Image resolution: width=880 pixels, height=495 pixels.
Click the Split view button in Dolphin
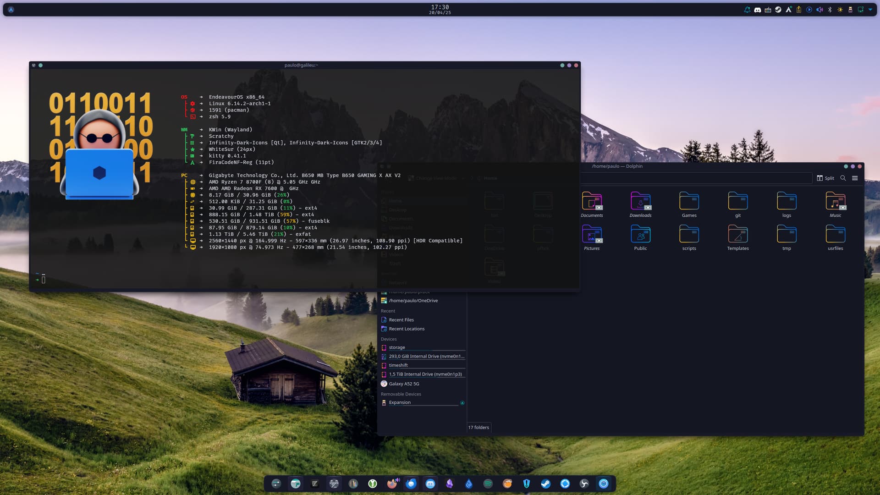[x=825, y=178]
